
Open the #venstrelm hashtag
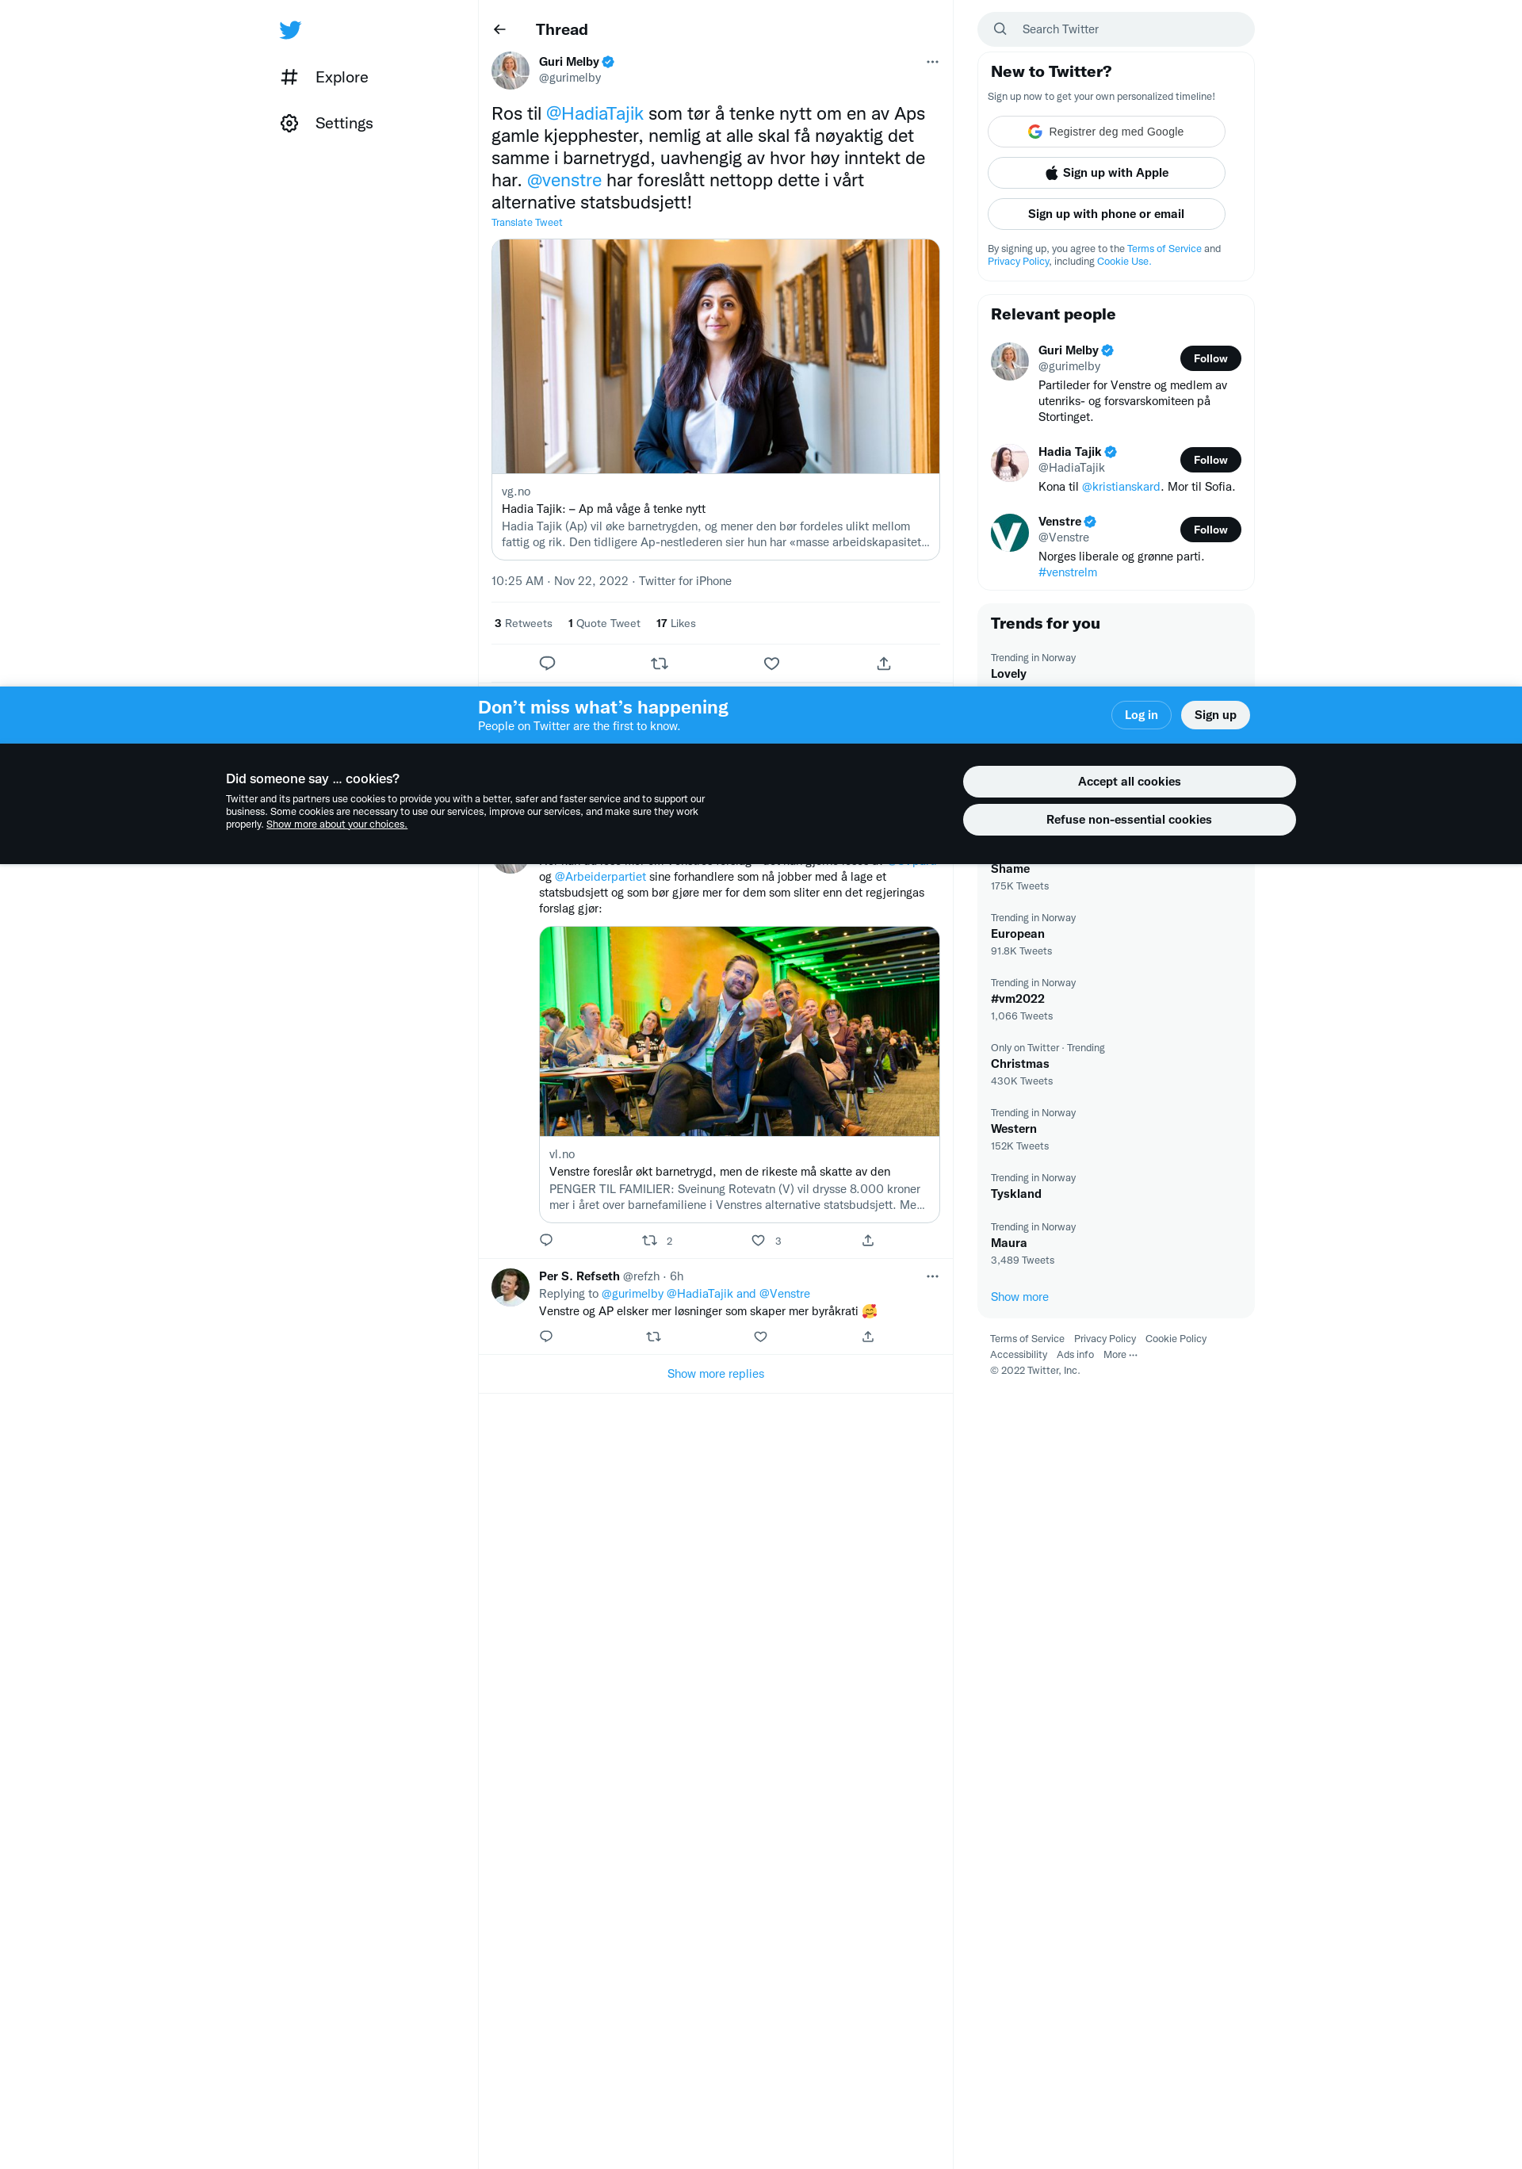pos(1068,572)
